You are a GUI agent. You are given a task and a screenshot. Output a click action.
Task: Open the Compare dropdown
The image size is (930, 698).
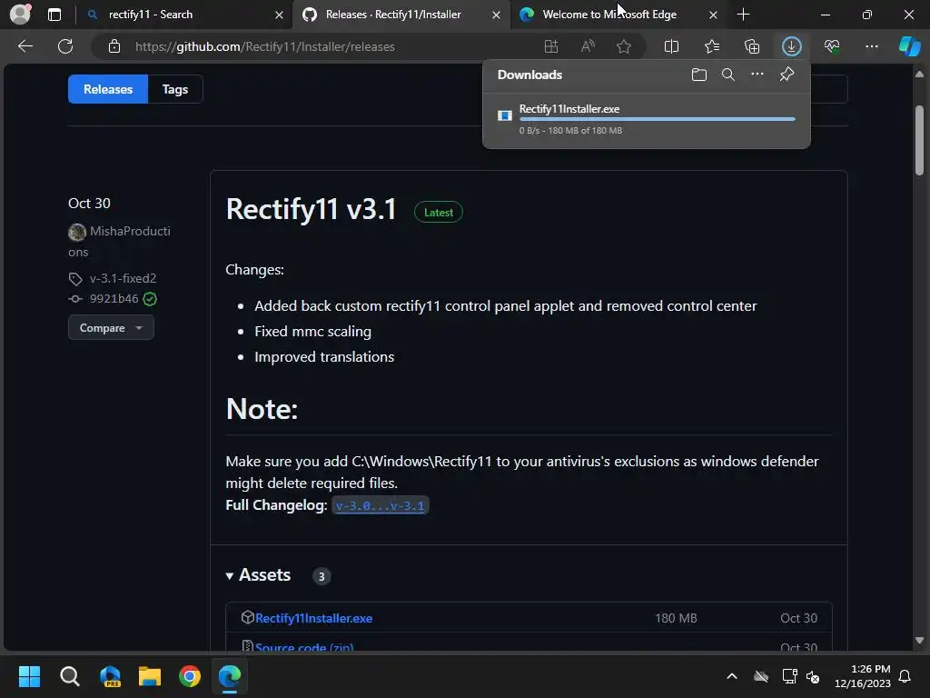(111, 327)
